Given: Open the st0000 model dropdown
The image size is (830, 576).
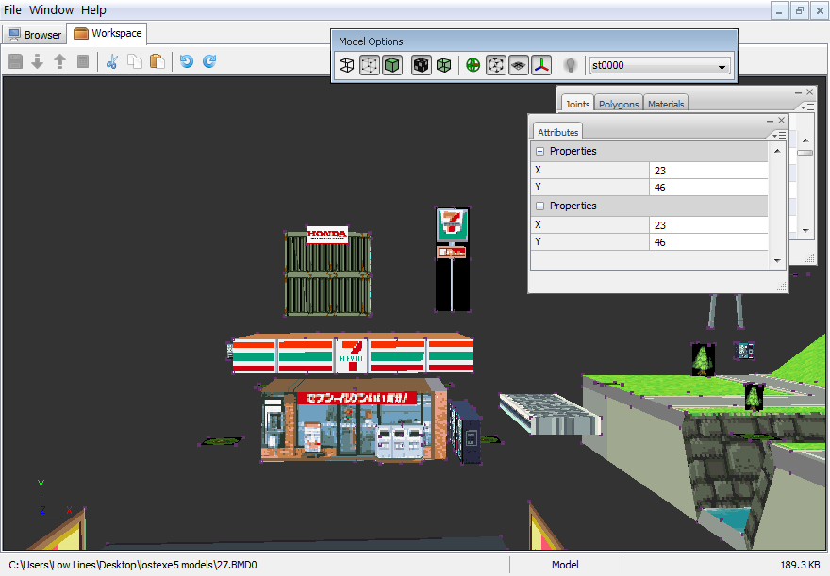Looking at the screenshot, I should click(660, 66).
